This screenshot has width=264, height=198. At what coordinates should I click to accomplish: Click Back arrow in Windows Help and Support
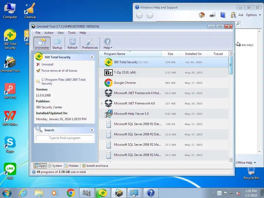139,15
